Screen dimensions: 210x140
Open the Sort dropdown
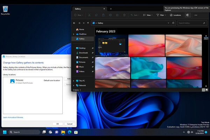click(135, 15)
